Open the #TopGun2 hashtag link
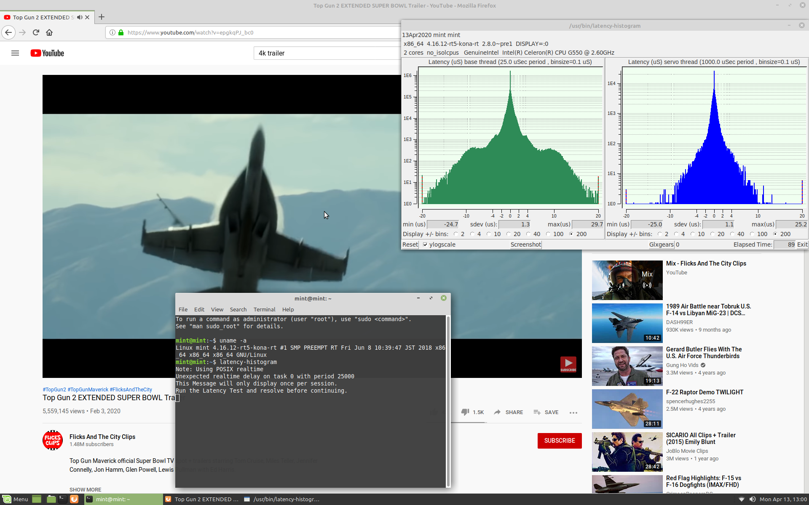This screenshot has width=809, height=505. [x=54, y=389]
